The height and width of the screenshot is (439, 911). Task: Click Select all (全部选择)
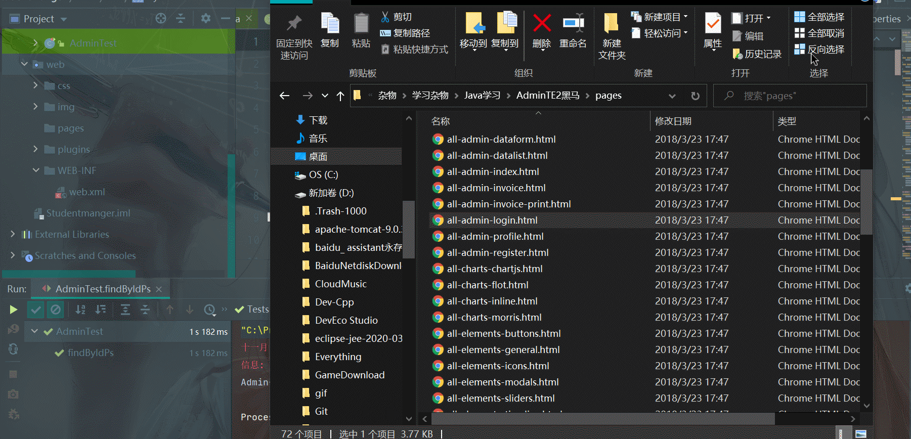click(819, 17)
